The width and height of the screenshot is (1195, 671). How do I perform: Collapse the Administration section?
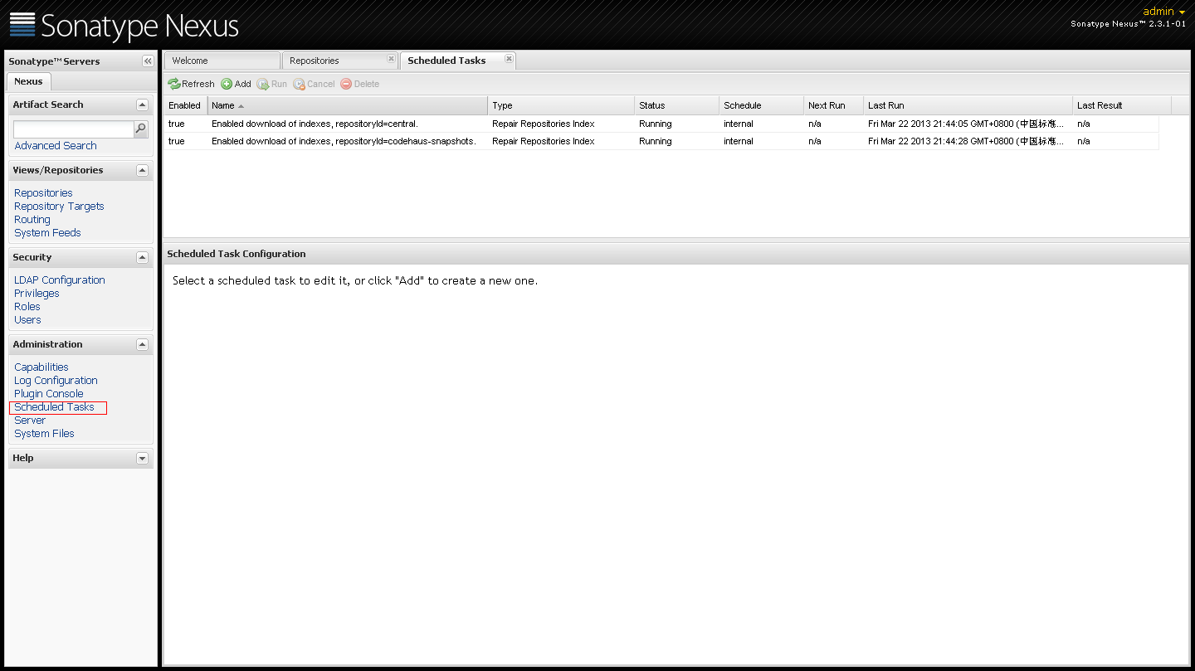click(142, 345)
